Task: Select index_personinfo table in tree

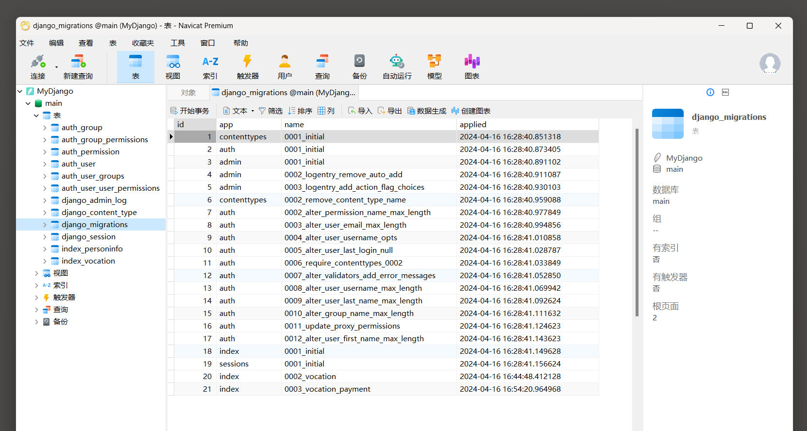Action: click(x=92, y=249)
